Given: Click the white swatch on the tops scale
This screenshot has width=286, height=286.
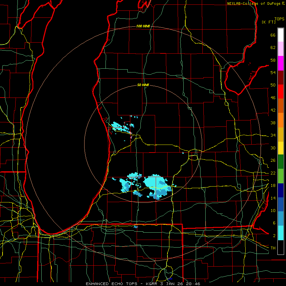Looking at the screenshot, I should click(281, 35).
